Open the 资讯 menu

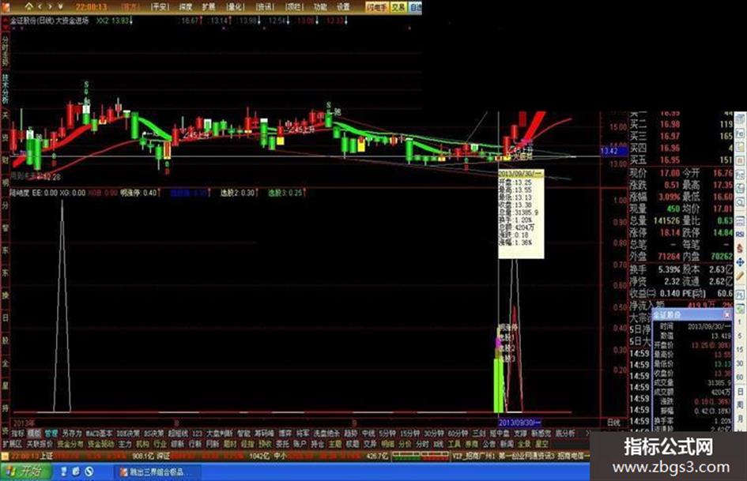(x=264, y=7)
